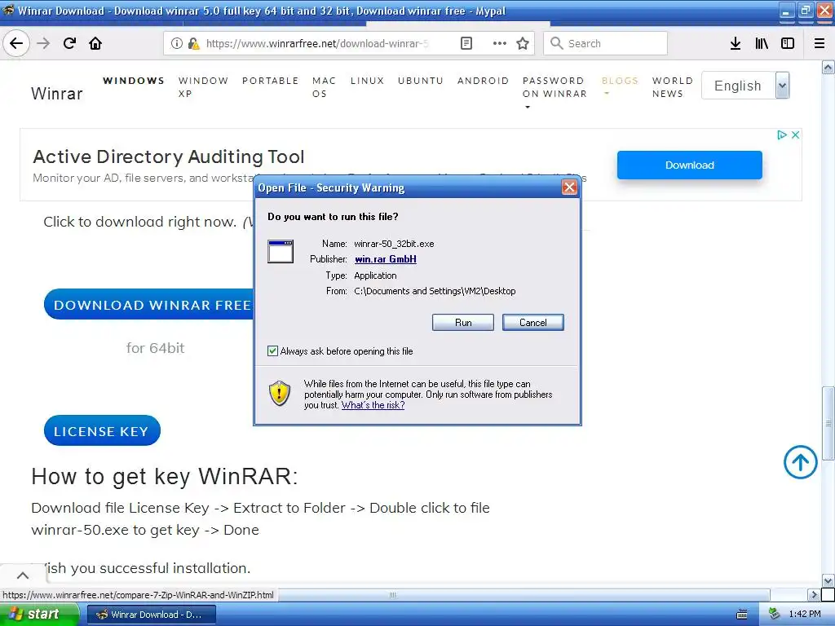
Task: Open the World News menu item
Action: pyautogui.click(x=673, y=86)
